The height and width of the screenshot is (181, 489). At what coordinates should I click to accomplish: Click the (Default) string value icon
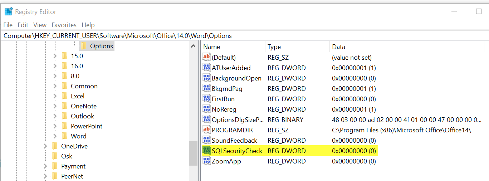(207, 58)
